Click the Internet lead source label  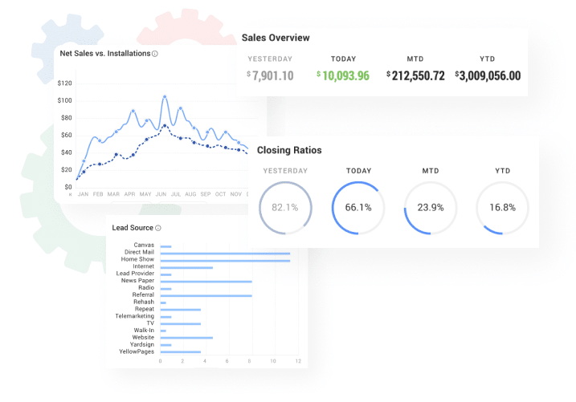click(x=143, y=266)
